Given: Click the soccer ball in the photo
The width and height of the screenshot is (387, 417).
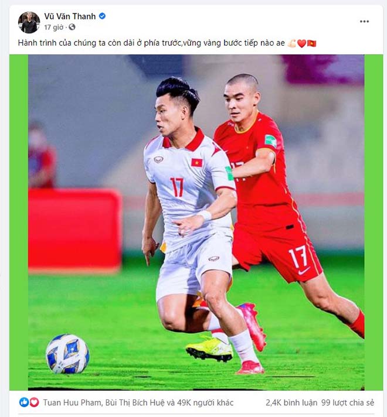Looking at the screenshot, I should tap(67, 354).
